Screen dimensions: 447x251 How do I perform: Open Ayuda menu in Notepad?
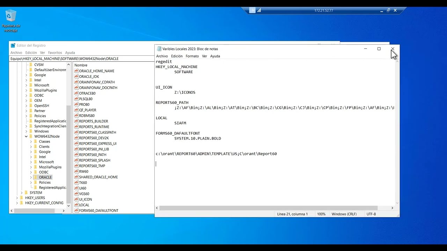(x=215, y=56)
